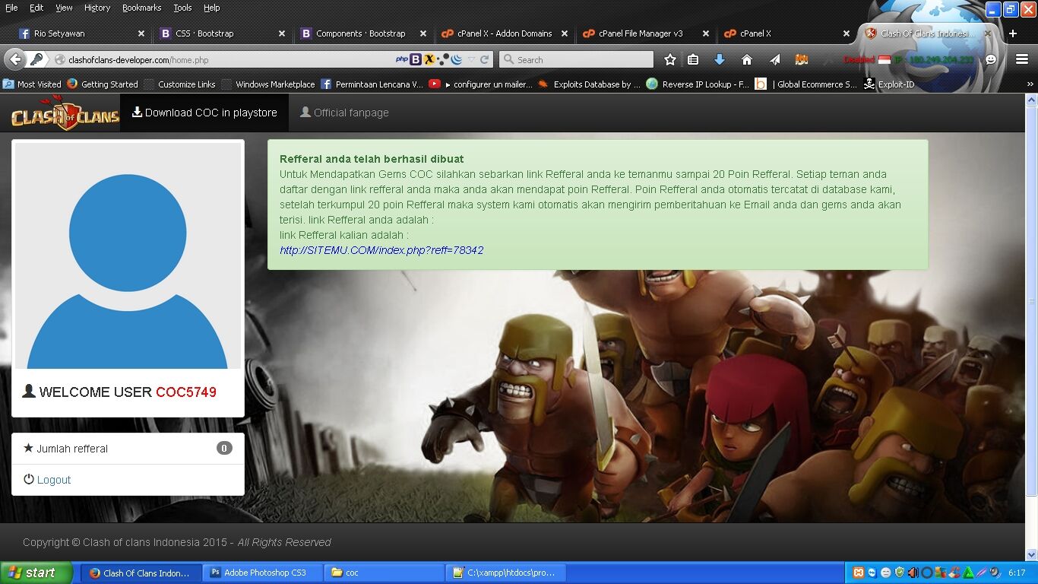Open the hamburger menu icon
The image size is (1038, 584).
[x=1022, y=59]
